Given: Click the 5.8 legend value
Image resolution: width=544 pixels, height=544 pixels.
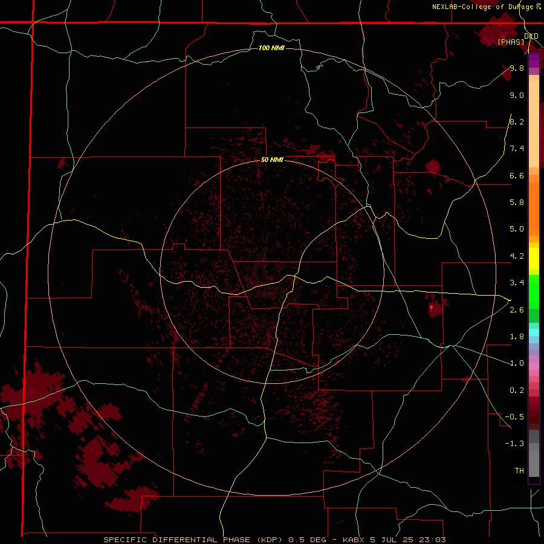Looking at the screenshot, I should (517, 202).
